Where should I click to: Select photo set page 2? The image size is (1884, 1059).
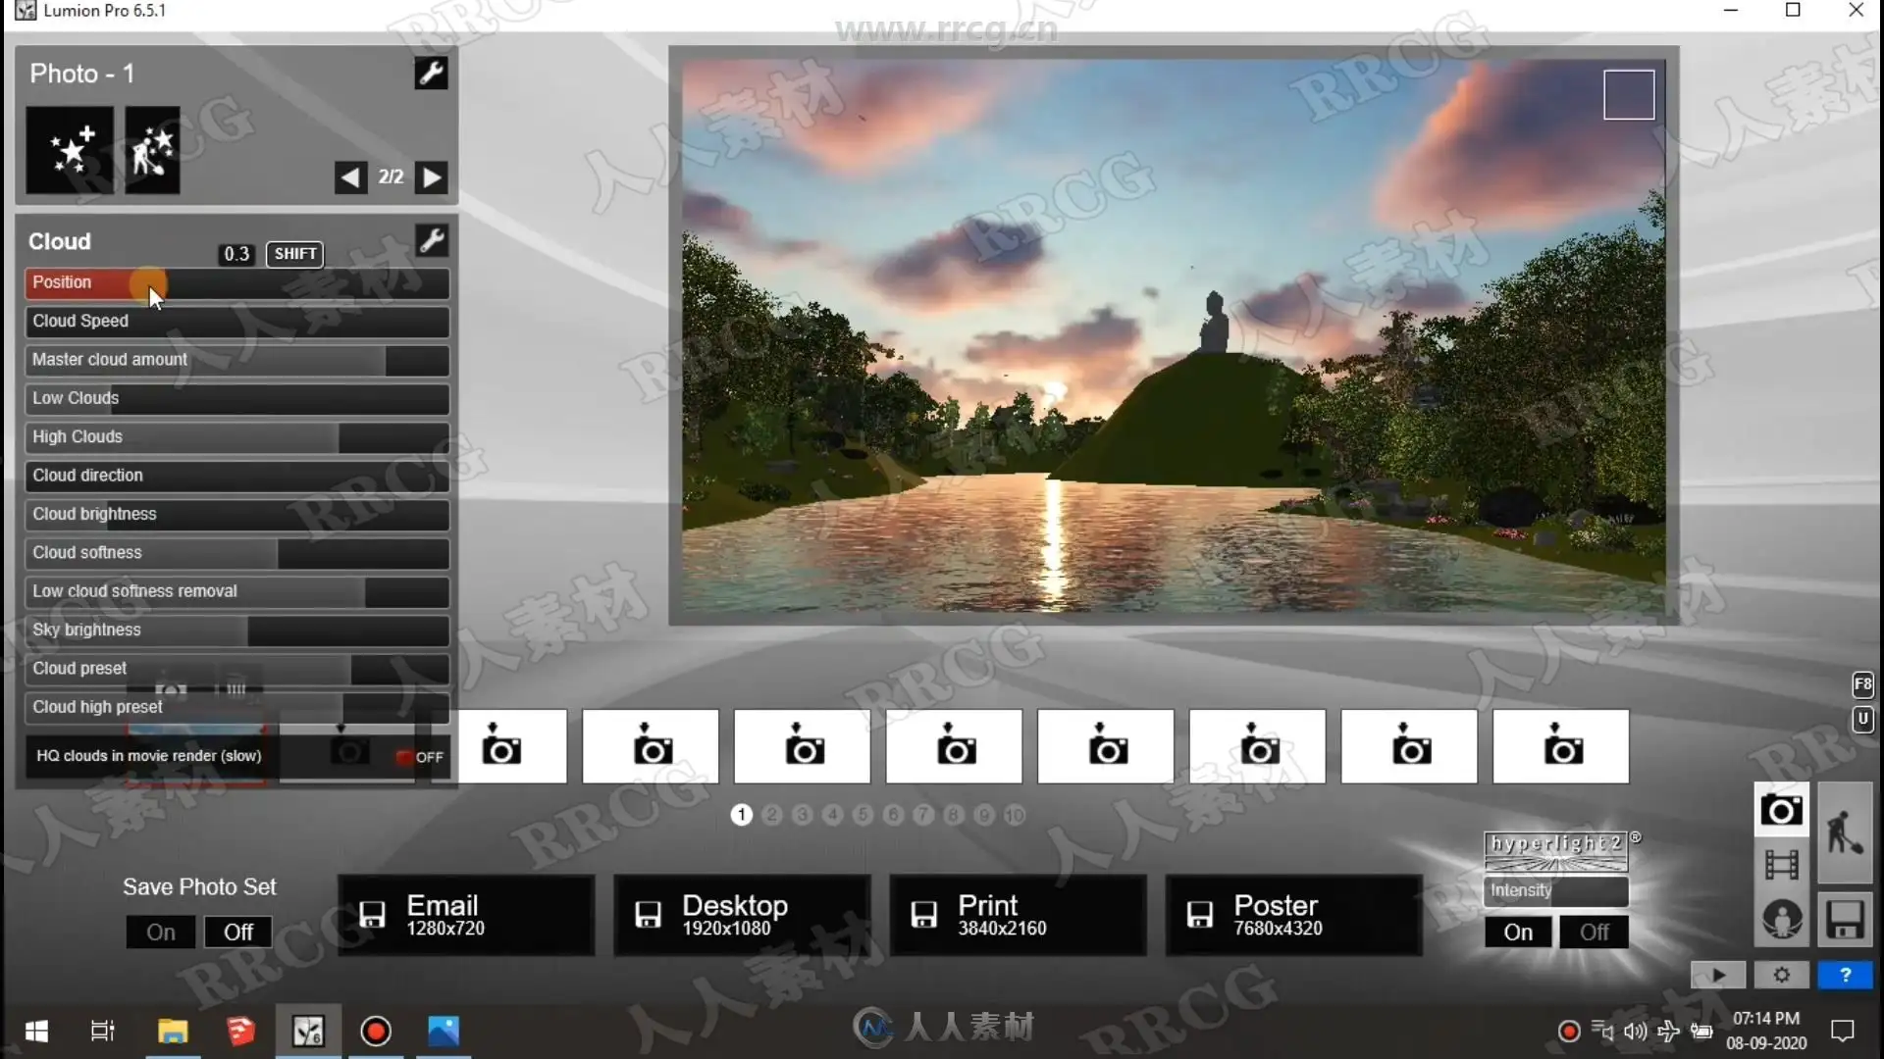(772, 815)
